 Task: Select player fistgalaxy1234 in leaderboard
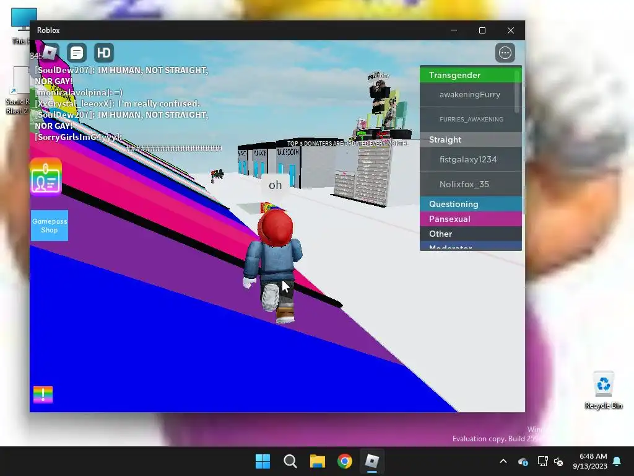coord(471,159)
